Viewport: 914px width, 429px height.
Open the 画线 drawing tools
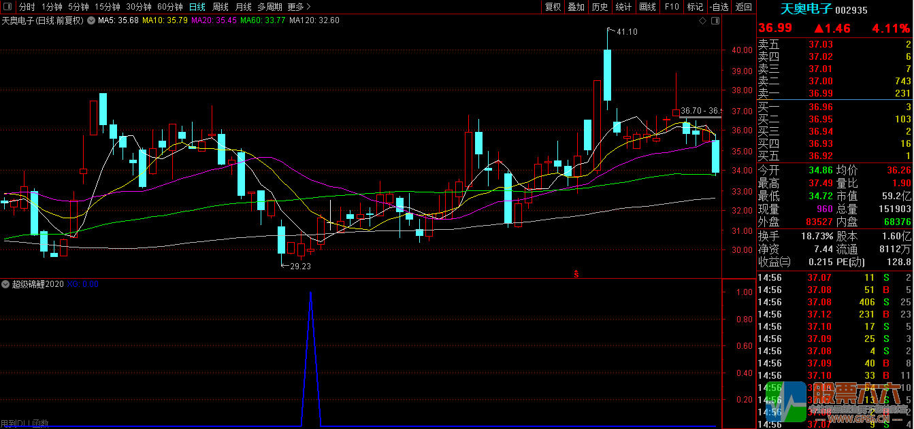pyautogui.click(x=647, y=7)
